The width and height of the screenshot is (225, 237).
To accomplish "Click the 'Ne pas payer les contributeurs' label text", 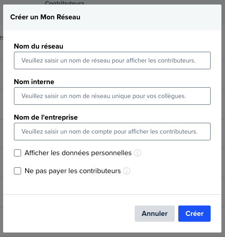I will coord(73,171).
